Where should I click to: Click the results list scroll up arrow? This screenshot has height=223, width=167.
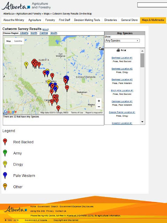tap(142, 51)
